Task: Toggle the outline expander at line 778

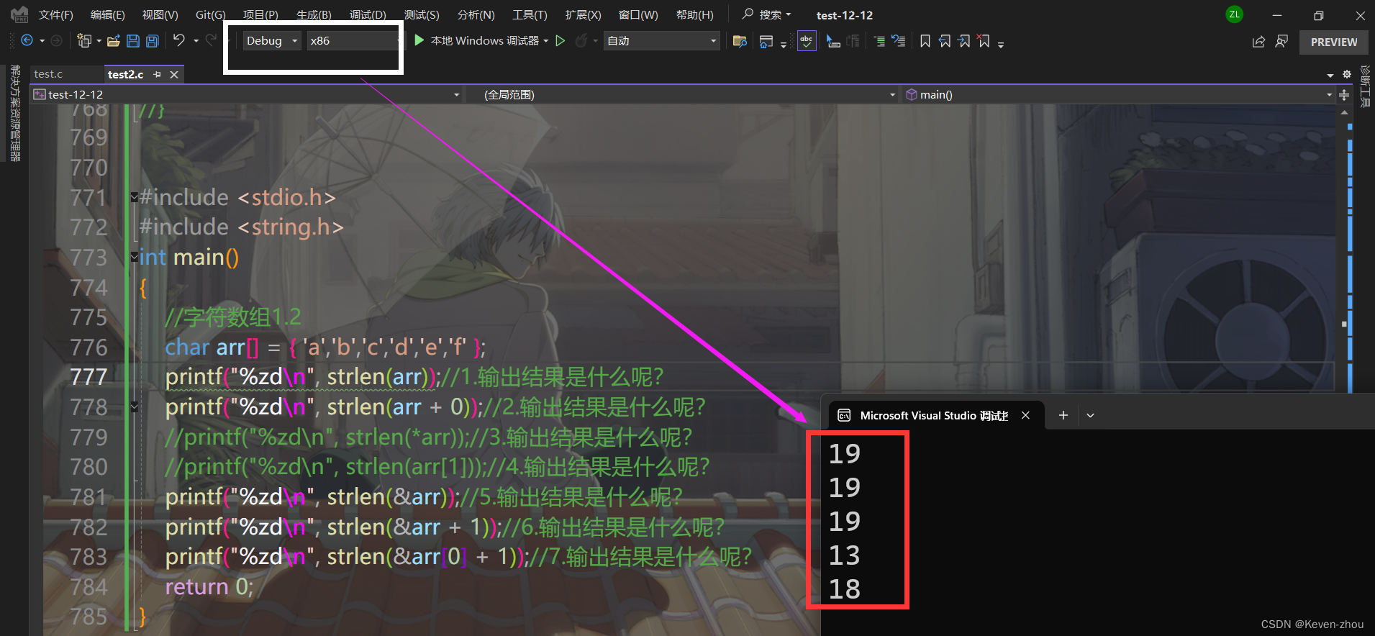Action: pyautogui.click(x=135, y=407)
